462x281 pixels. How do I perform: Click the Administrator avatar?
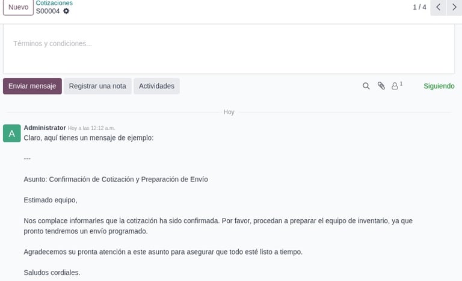point(12,133)
